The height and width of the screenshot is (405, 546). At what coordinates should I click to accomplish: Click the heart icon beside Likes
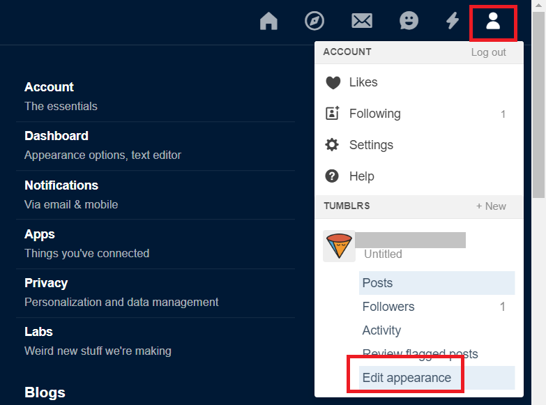click(333, 82)
